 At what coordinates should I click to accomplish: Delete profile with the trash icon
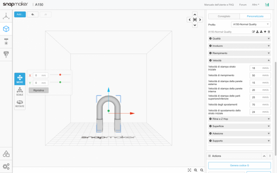click(x=269, y=32)
